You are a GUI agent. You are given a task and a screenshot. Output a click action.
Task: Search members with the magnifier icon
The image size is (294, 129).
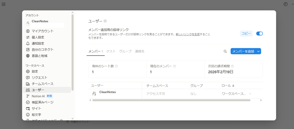[225, 51]
